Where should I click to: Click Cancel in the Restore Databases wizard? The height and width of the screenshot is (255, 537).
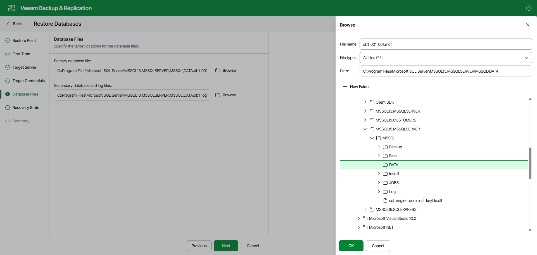click(253, 246)
